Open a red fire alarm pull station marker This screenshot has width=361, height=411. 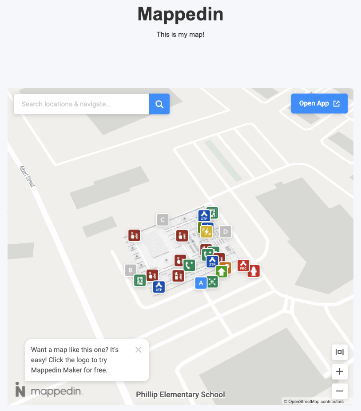[133, 235]
